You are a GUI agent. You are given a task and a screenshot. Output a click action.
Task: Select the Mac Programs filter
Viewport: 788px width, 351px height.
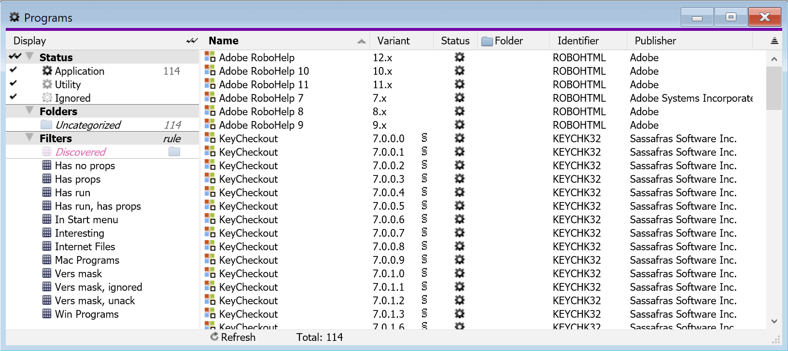tap(87, 260)
